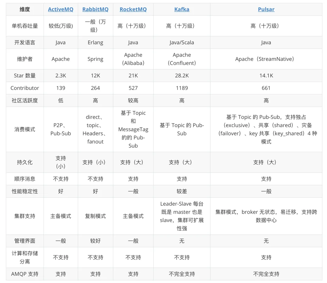The width and height of the screenshot is (327, 283).
Task: Click the RabbitMQ column header link
Action: [95, 9]
